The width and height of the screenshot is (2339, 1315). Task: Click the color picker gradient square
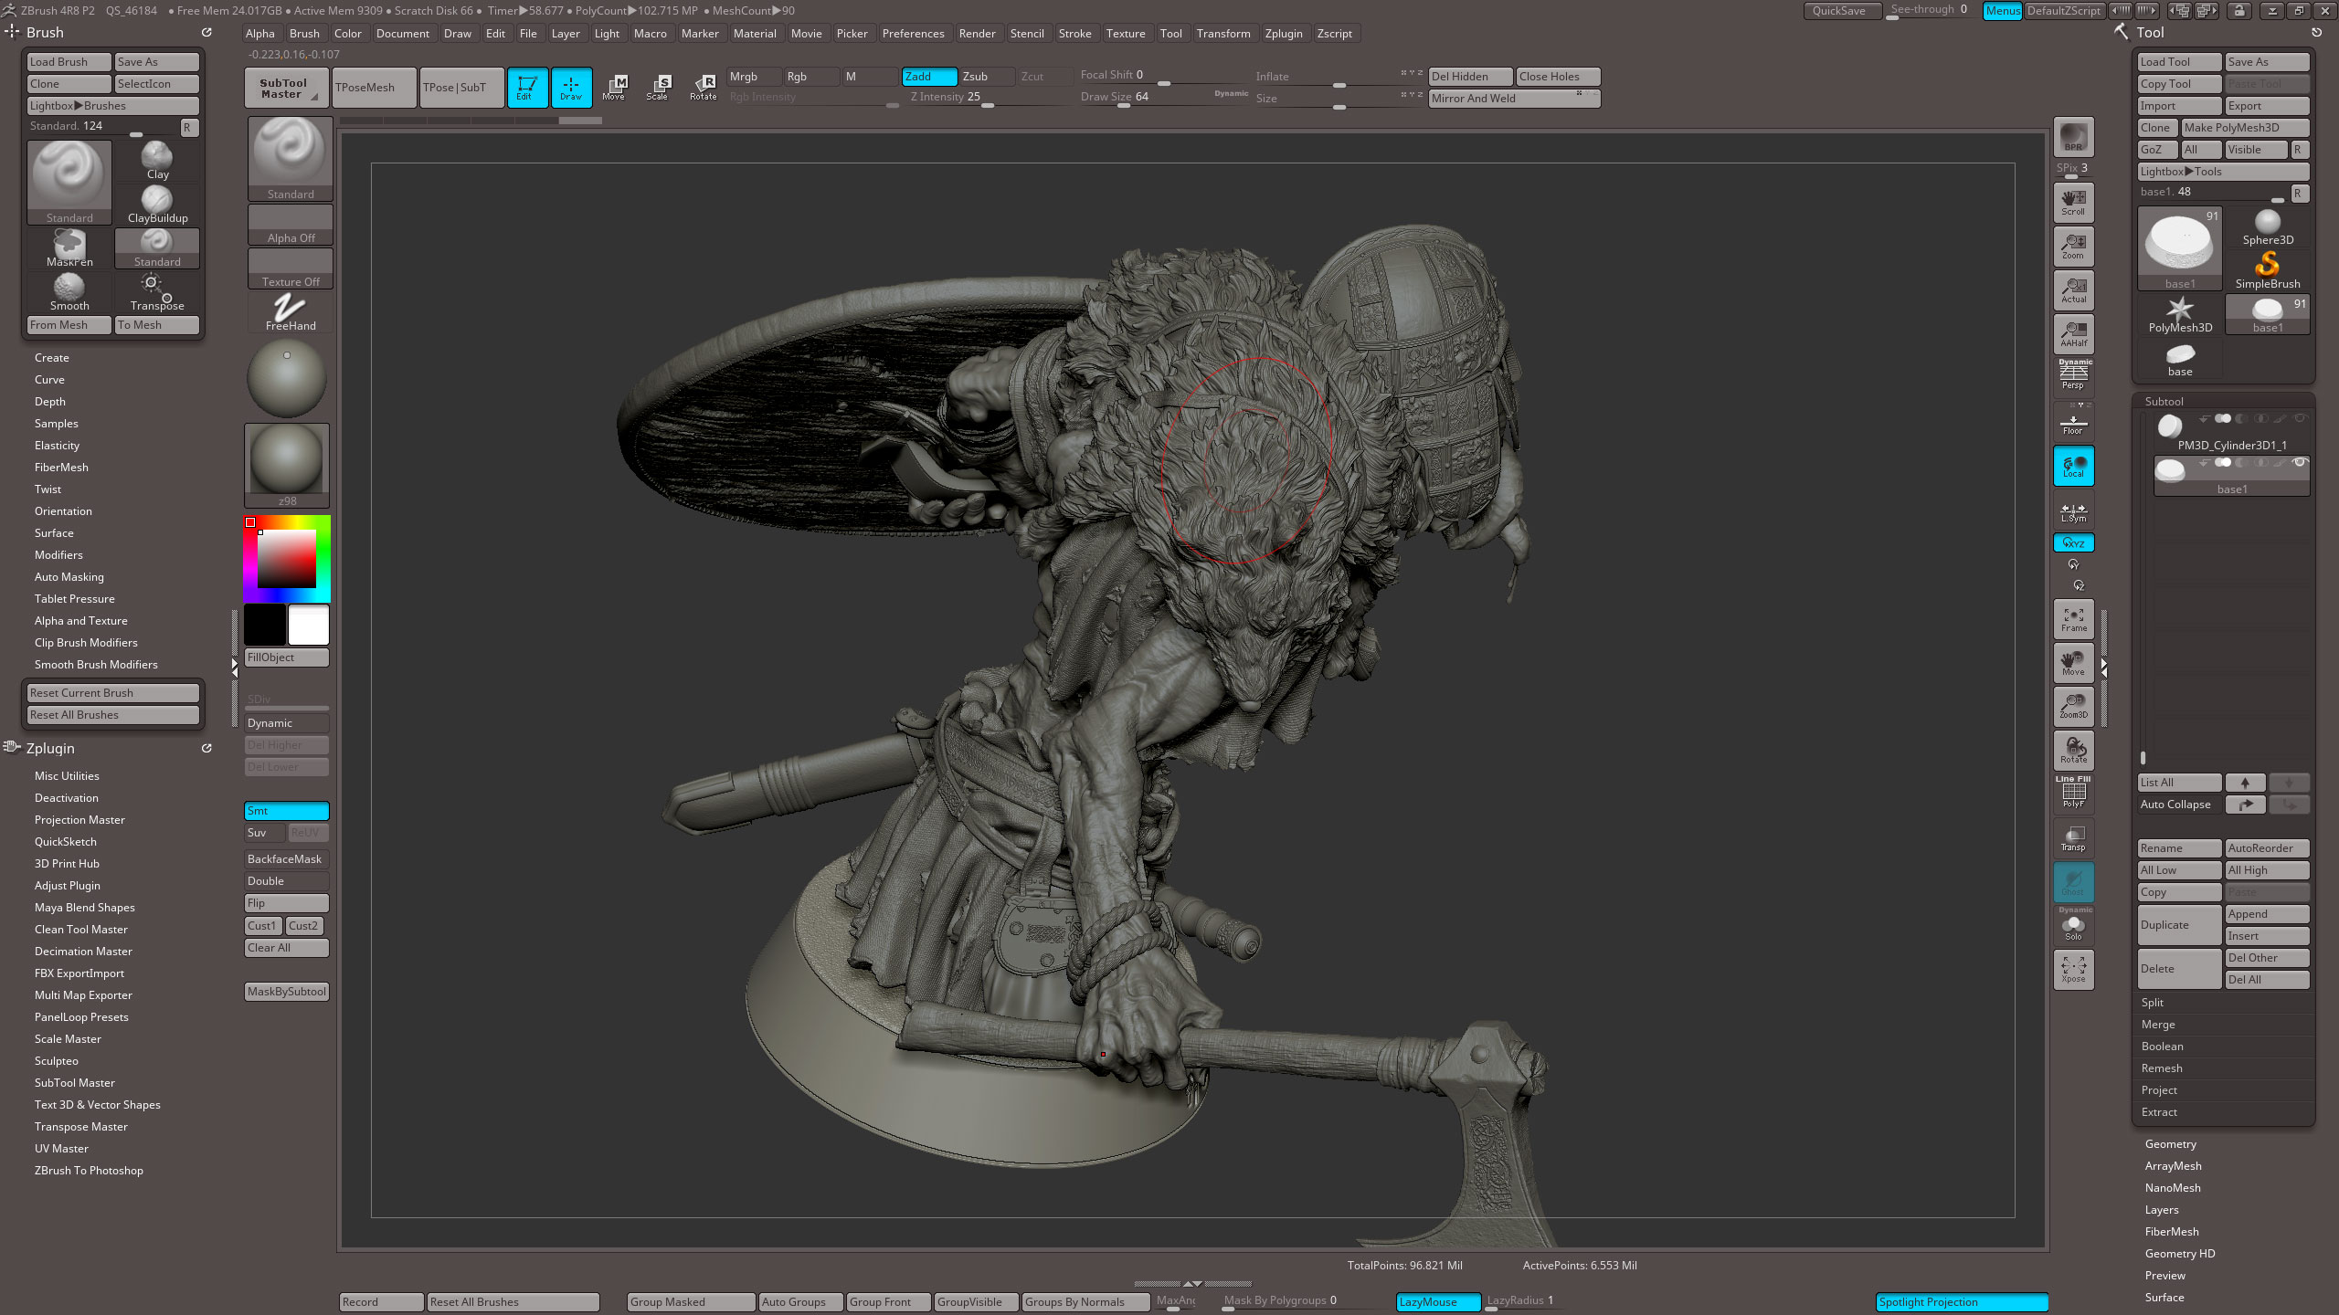[x=286, y=558]
